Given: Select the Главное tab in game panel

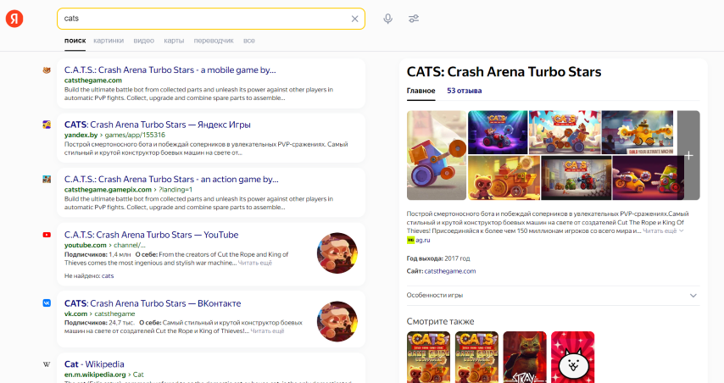Looking at the screenshot, I should point(420,91).
